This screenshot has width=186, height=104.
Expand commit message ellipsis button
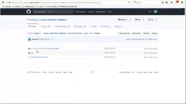[52, 39]
